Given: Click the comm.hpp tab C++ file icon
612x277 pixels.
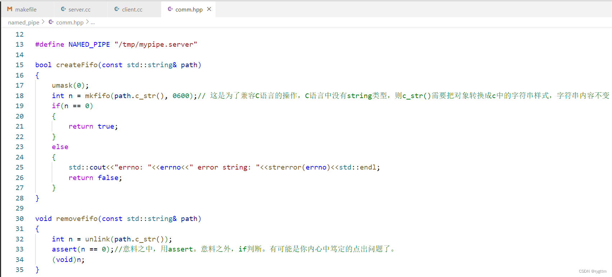Looking at the screenshot, I should pos(170,9).
